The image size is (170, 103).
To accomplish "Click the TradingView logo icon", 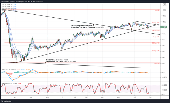I will (x=2, y=101).
